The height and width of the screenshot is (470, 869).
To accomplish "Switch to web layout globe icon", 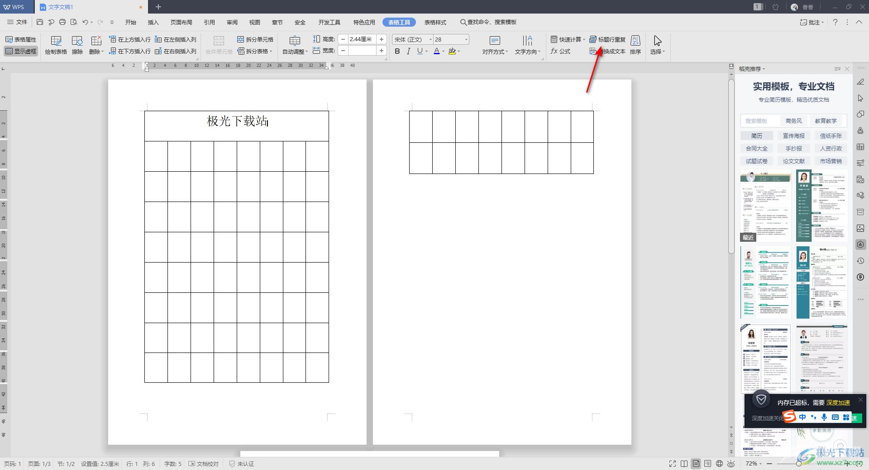I will pos(719,464).
